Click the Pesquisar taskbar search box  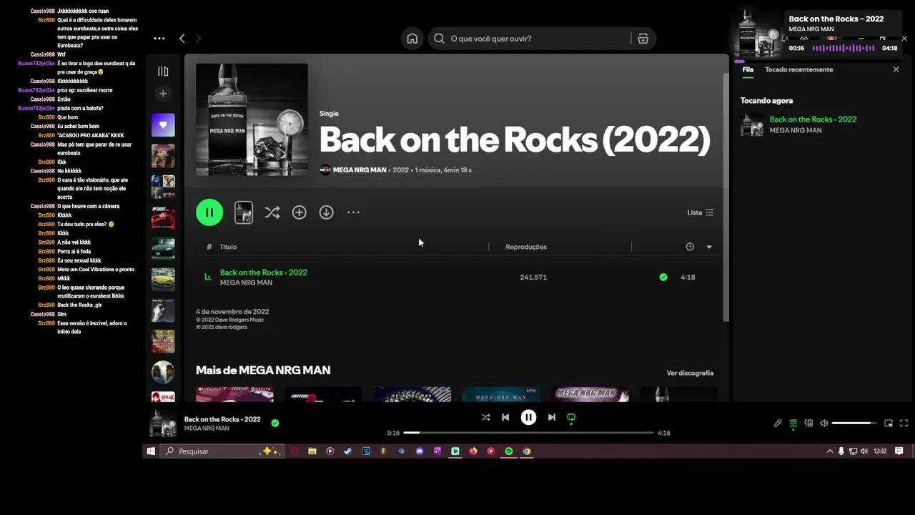click(222, 451)
